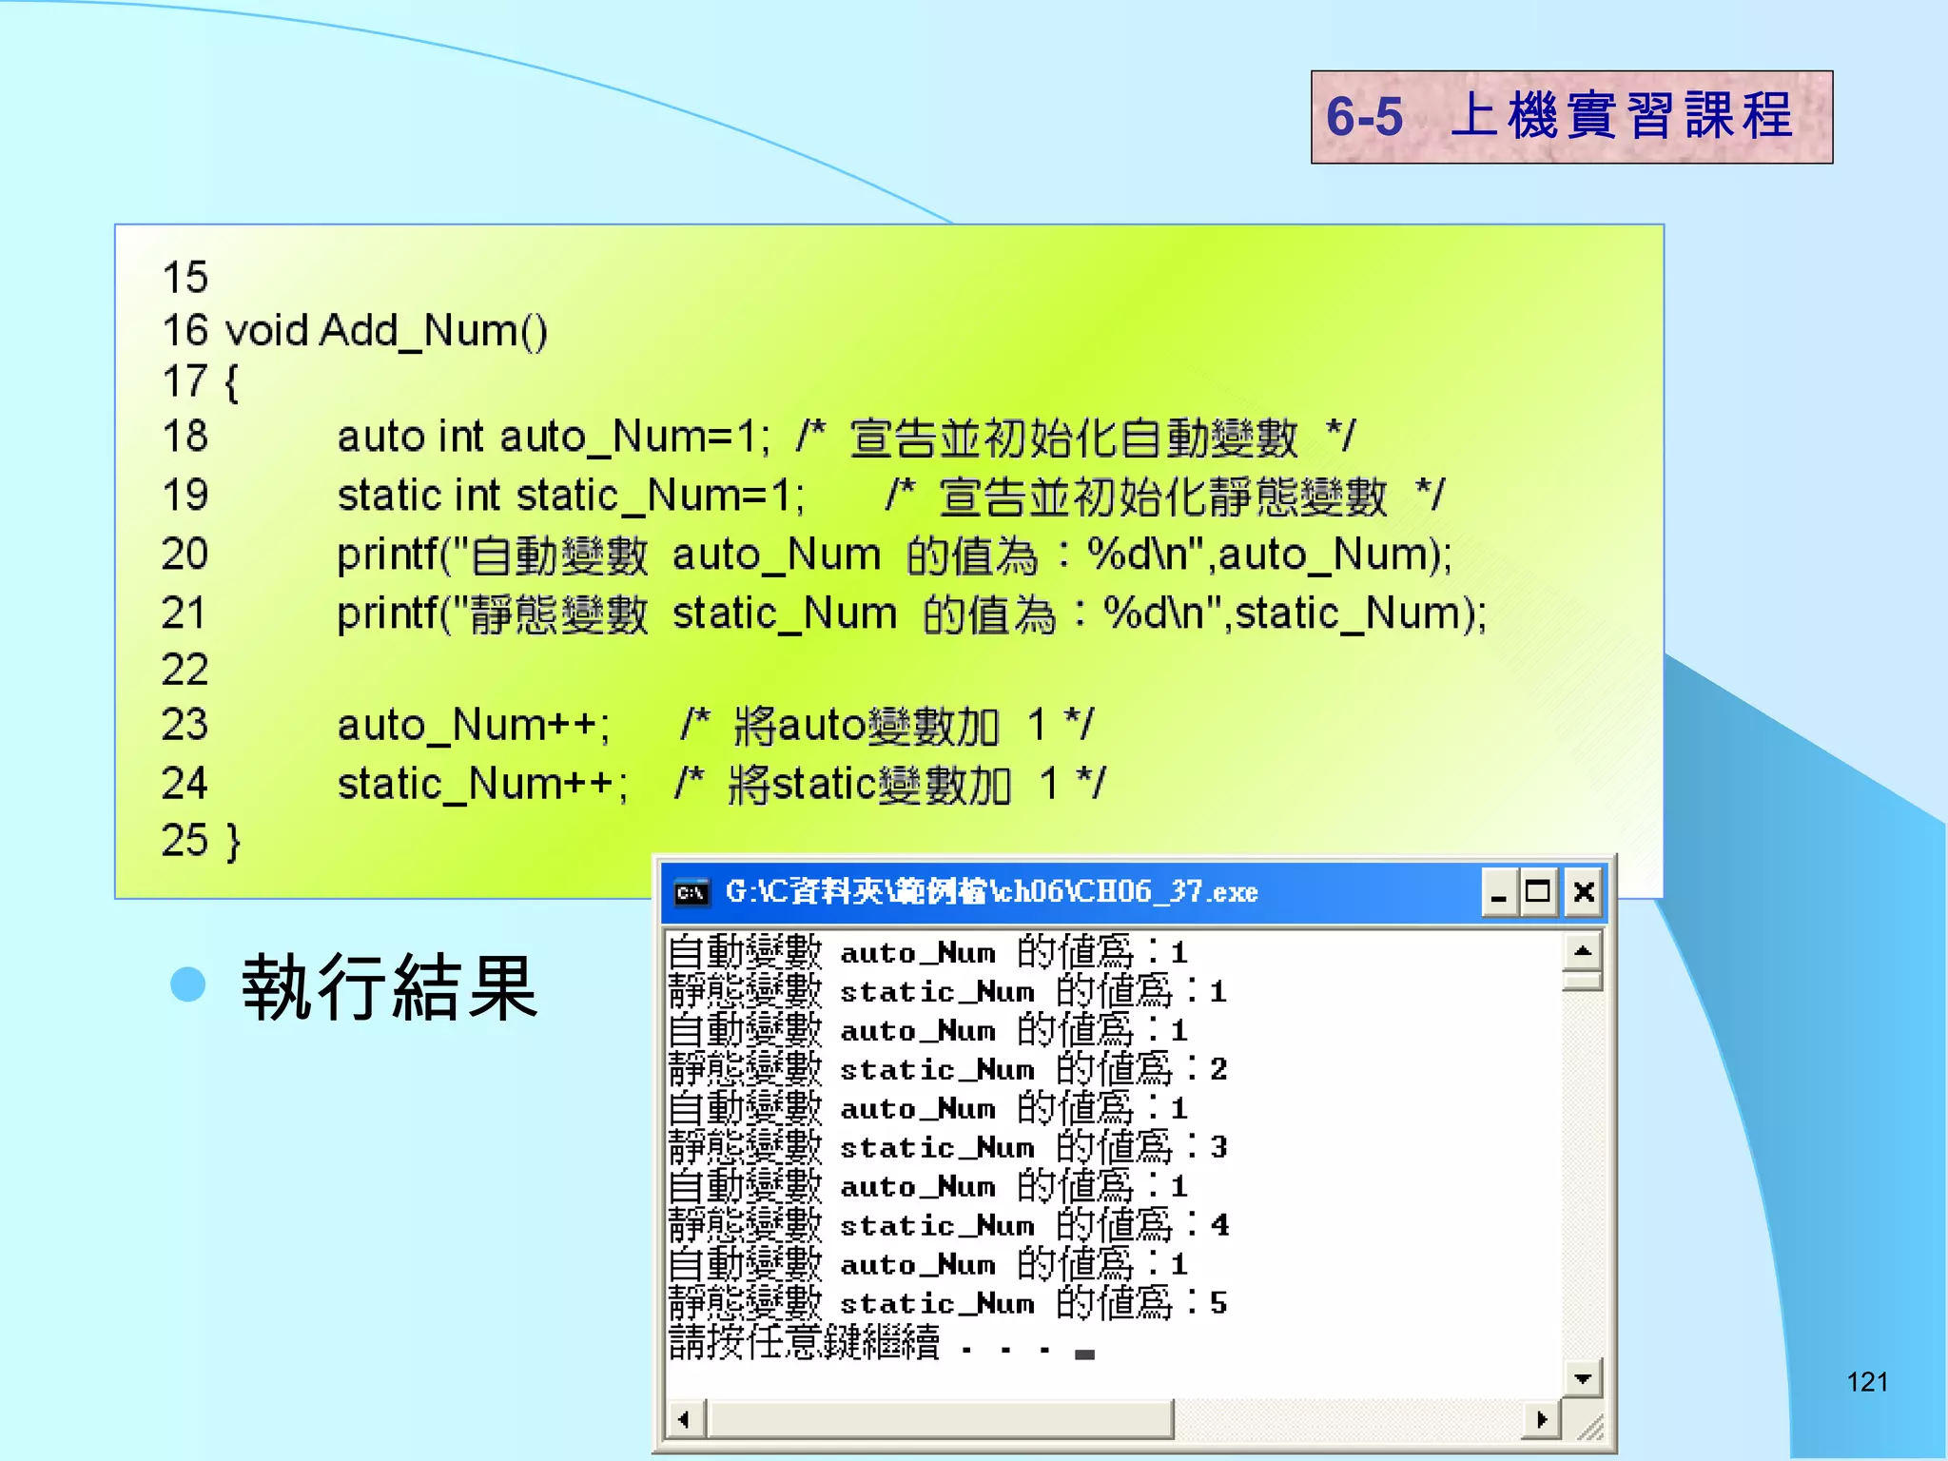This screenshot has height=1461, width=1948.
Task: Click code line 21 printf static_Num statement
Action: 912,614
